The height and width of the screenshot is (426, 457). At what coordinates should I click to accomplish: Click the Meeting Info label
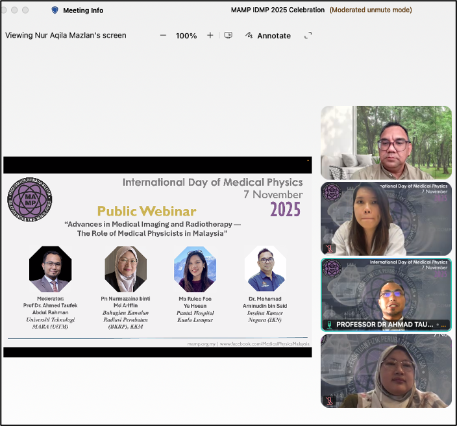point(83,10)
